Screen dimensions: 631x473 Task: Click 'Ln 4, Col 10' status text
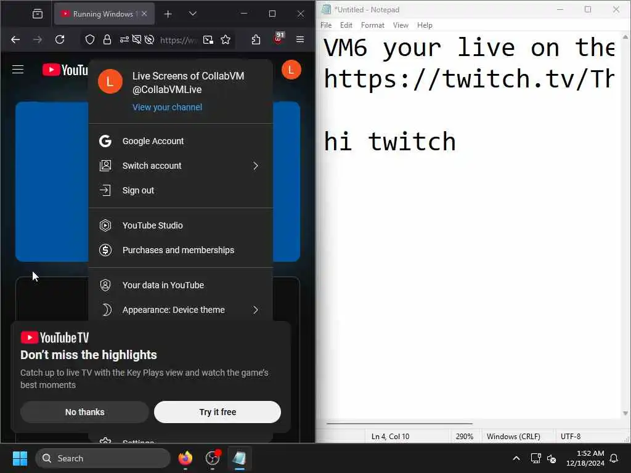pos(390,437)
